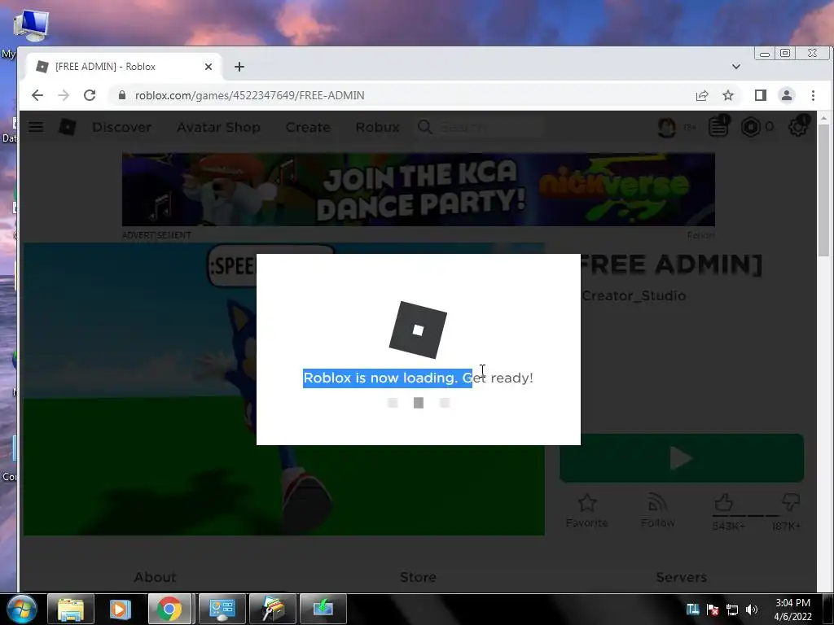Open Avatar Shop in Roblox navigation
The image size is (834, 625).
coord(218,128)
